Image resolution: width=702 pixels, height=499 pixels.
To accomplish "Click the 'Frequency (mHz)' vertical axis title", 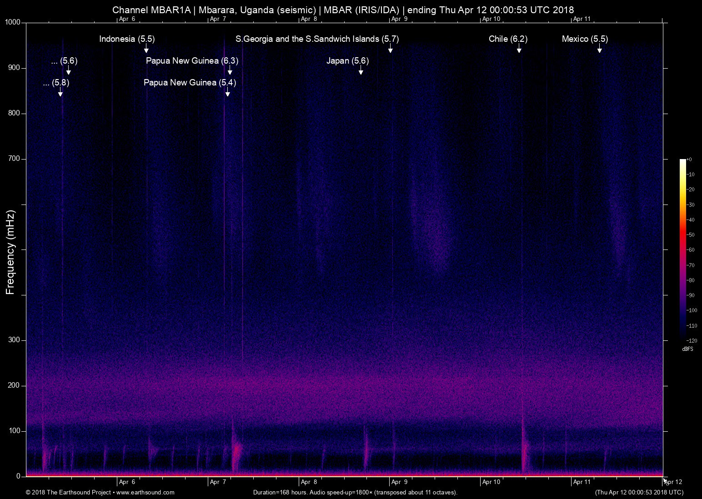I will point(10,252).
